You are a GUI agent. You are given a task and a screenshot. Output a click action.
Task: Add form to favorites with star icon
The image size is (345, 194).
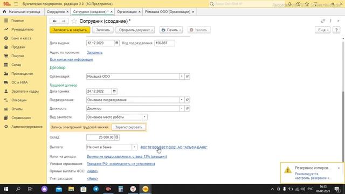click(74, 21)
